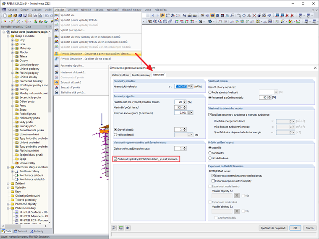Click the eye view icon in dialog
The image size is (319, 239).
128,228
